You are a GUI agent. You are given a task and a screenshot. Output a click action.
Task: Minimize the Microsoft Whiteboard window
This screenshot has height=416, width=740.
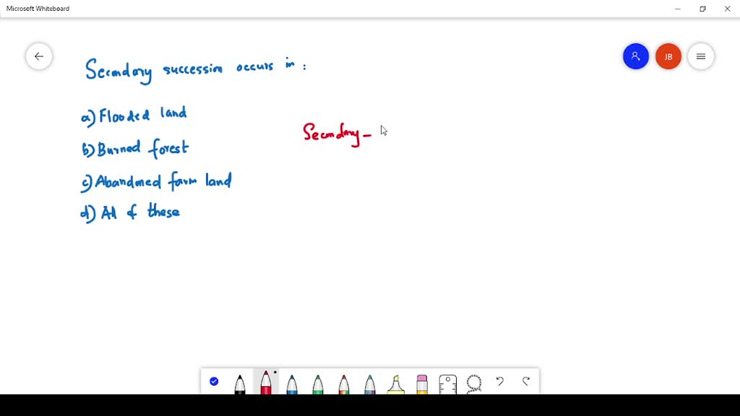click(678, 9)
